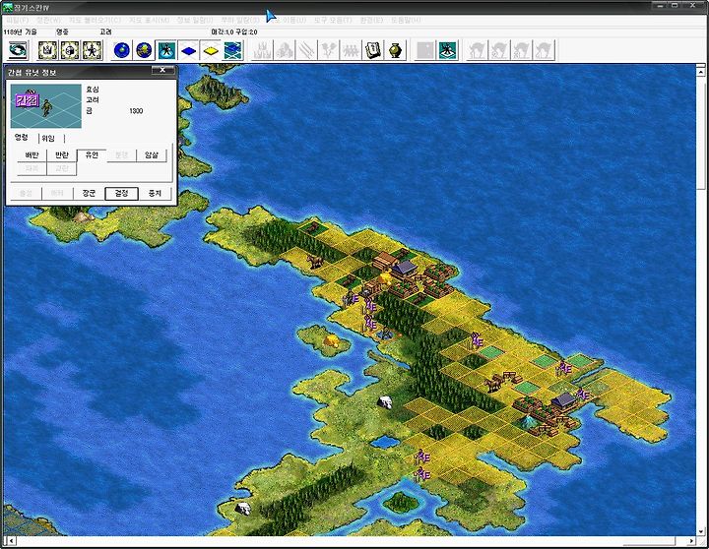This screenshot has height=549, width=709.
Task: Click the greyed blank square toolbar icon
Action: [425, 50]
